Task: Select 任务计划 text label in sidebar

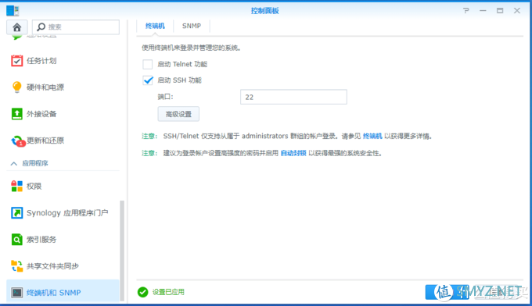Action: [41, 61]
